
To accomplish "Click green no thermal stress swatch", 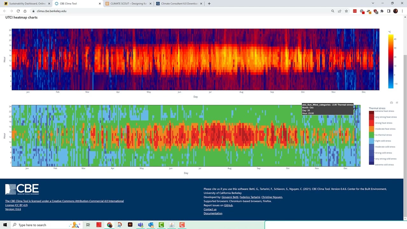I will 371,135.
